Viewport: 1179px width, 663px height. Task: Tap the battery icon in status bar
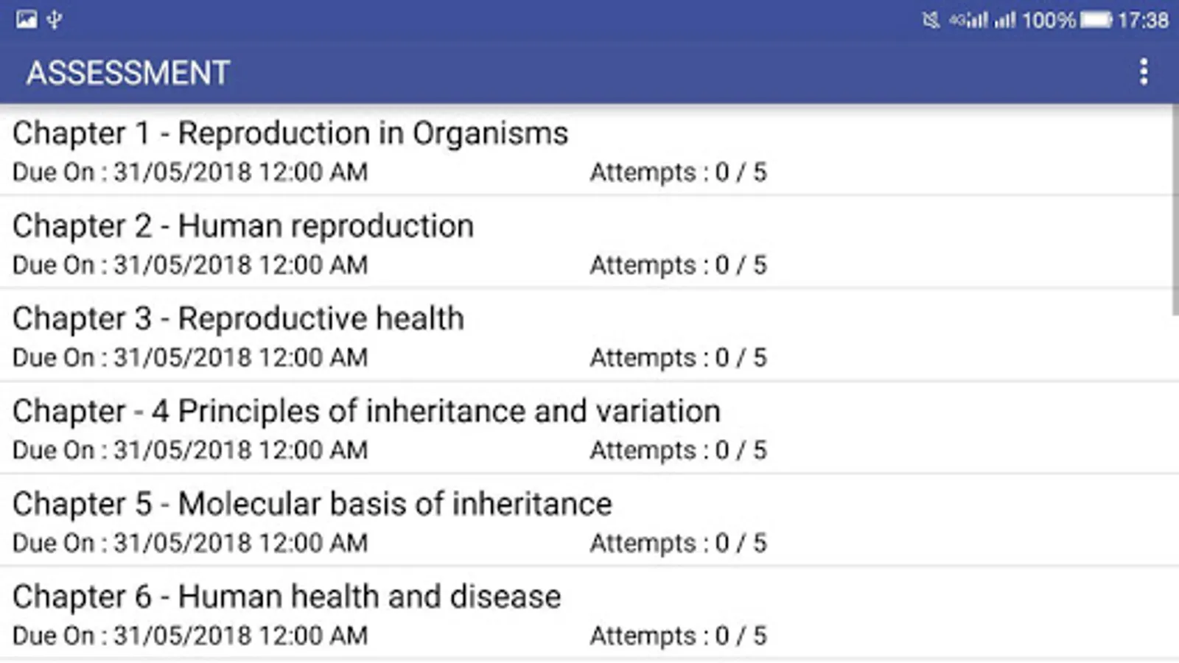click(1096, 20)
